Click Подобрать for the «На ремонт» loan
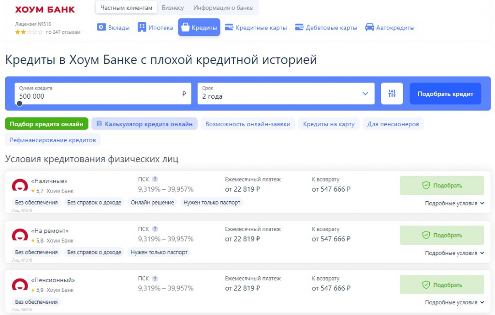This screenshot has width=495, height=315. 442,235
